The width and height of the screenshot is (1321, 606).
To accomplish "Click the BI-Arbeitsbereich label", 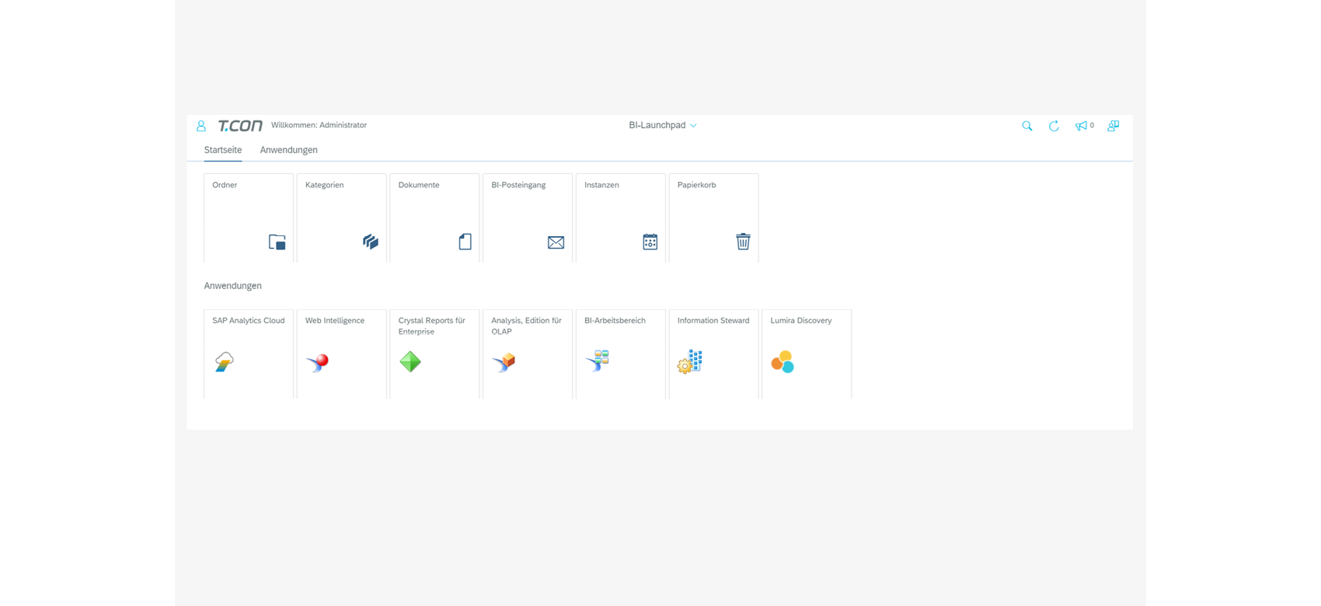I will (615, 320).
